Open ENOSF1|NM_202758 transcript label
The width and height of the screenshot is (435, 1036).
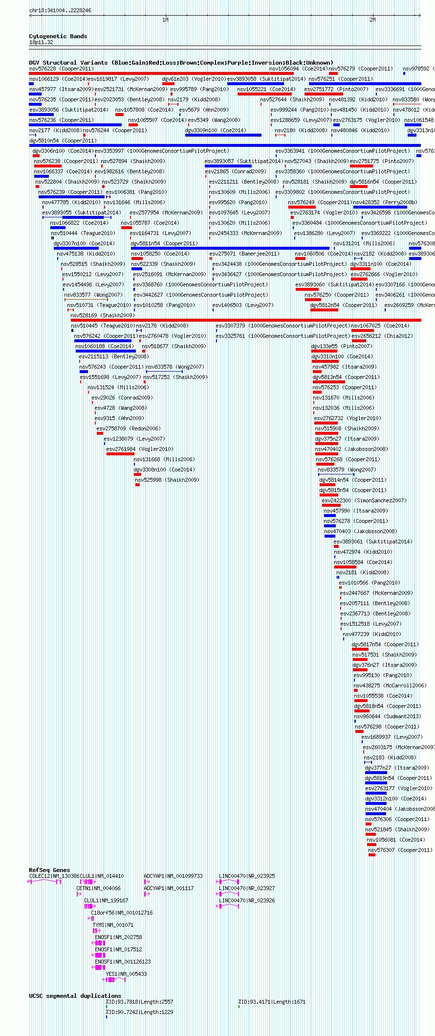click(x=118, y=937)
